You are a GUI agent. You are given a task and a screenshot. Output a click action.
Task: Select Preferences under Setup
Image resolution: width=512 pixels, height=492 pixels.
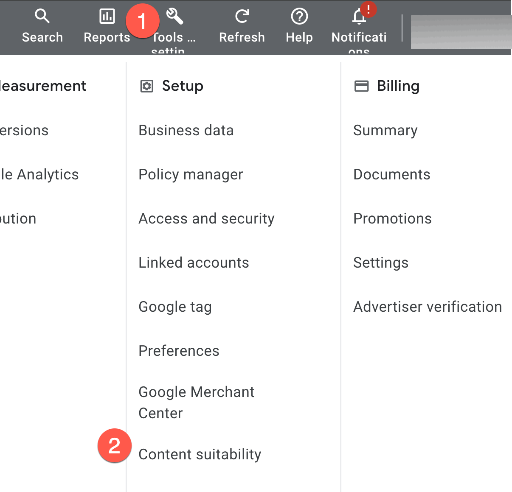click(179, 351)
